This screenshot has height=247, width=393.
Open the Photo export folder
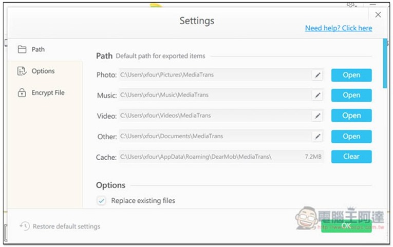(351, 75)
